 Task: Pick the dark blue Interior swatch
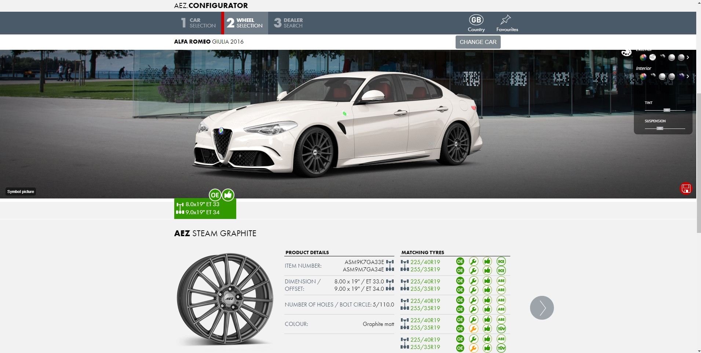coord(681,77)
